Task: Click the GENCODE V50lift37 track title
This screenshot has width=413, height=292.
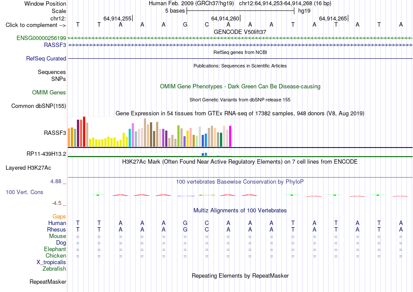Action: pyautogui.click(x=240, y=32)
